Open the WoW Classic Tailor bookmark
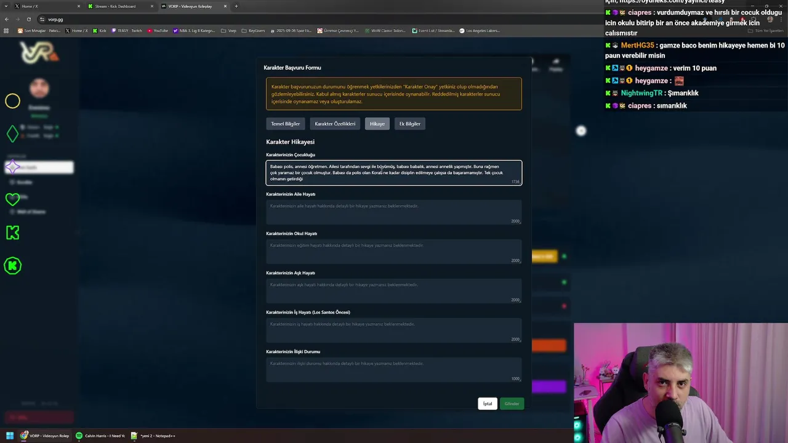The width and height of the screenshot is (788, 443). 385,31
